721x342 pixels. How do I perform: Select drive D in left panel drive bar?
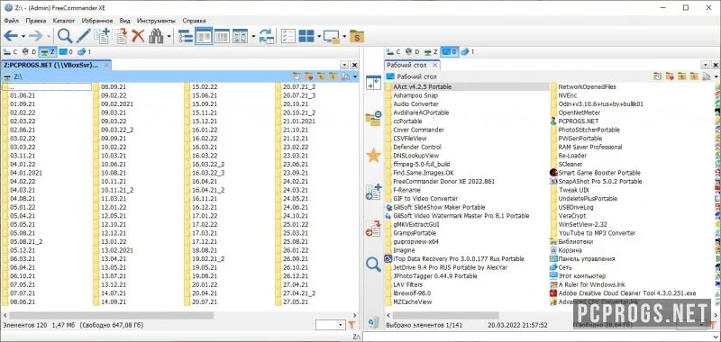tap(28, 52)
